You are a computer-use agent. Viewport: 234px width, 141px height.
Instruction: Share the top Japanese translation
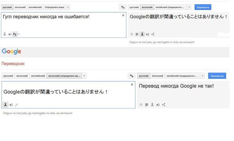(153, 34)
